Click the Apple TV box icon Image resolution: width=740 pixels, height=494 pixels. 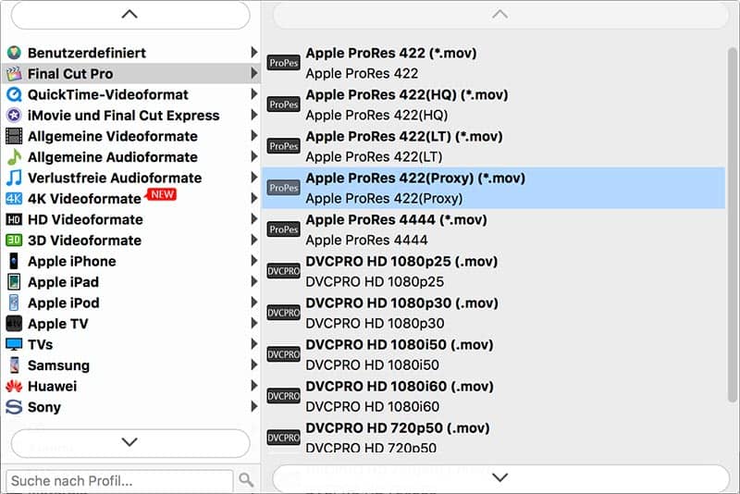click(x=14, y=324)
